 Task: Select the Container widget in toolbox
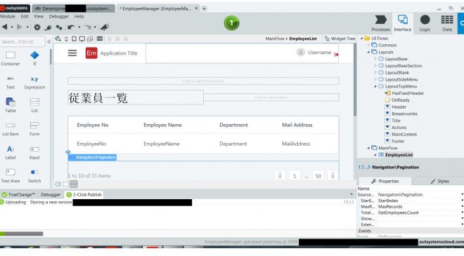(x=11, y=58)
